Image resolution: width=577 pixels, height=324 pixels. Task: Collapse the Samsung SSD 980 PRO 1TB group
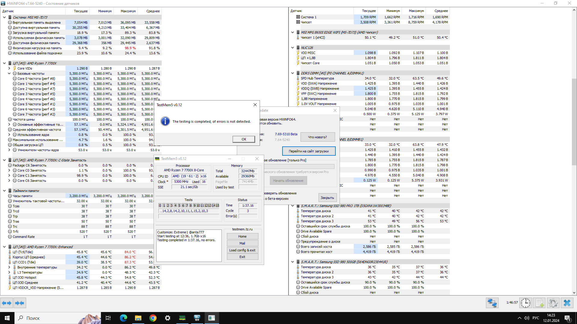click(292, 206)
